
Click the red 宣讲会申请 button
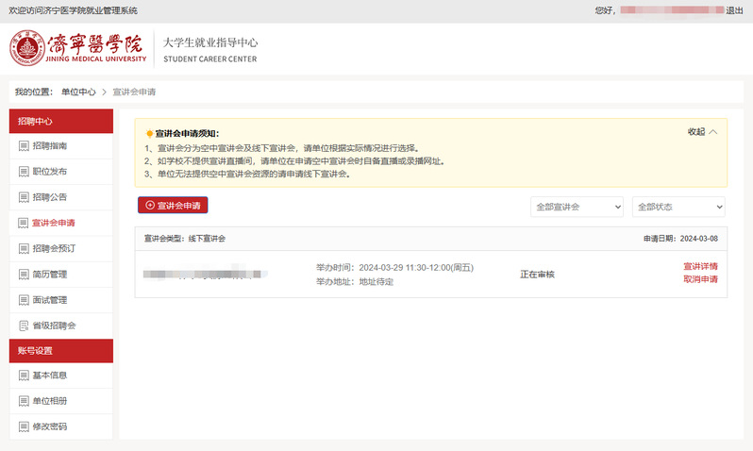click(x=172, y=205)
